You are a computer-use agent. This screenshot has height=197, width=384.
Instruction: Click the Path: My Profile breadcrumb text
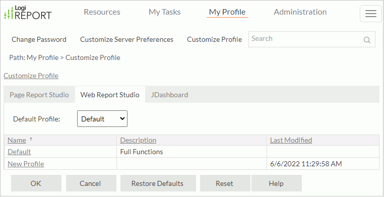pyautogui.click(x=34, y=58)
